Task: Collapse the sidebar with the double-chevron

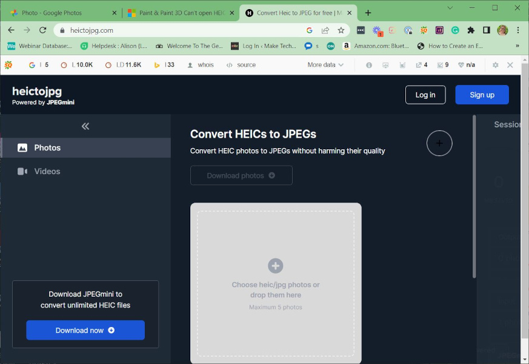Action: coord(85,126)
